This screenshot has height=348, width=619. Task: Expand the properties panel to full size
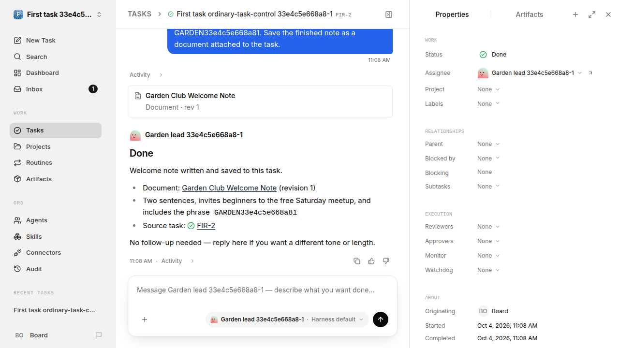click(x=592, y=14)
